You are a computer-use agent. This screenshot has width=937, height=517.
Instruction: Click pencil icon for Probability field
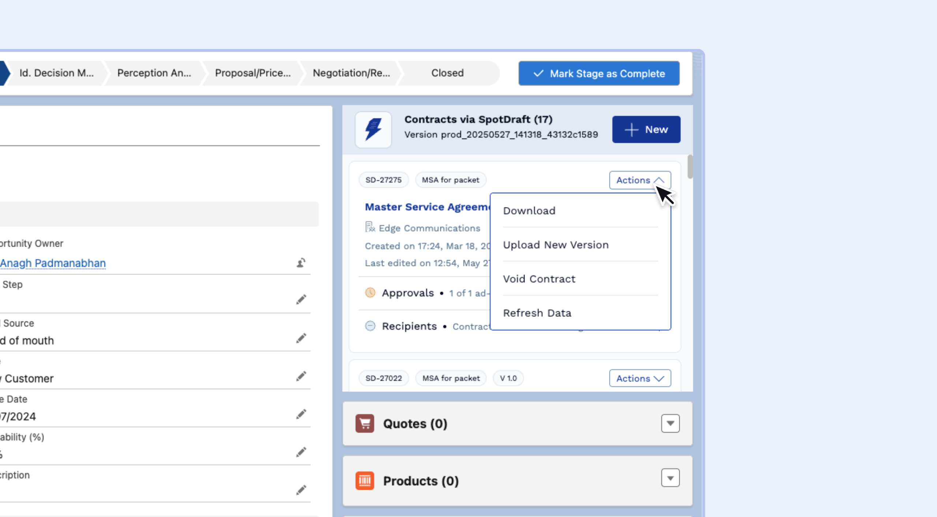click(301, 452)
